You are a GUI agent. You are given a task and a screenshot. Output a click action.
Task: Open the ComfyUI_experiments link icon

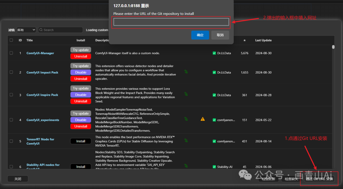pyautogui.click(x=186, y=119)
